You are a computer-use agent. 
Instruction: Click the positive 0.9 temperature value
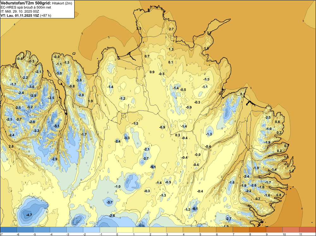click(152, 72)
